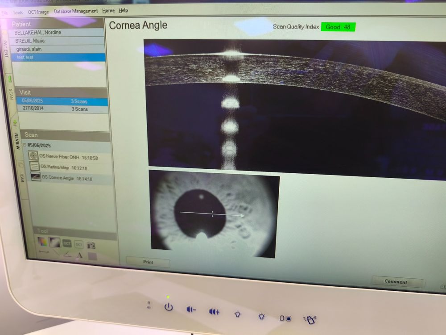Pick the diagonal line drawing tool
This screenshot has height=335, width=446.
(x=57, y=253)
